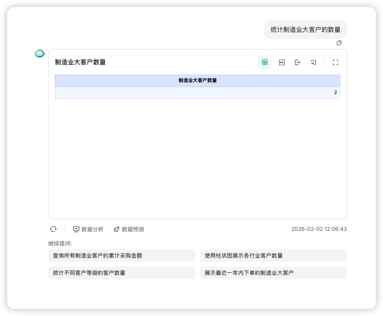The height and width of the screenshot is (316, 383).
Task: Open the SQL query view icon
Action: pyautogui.click(x=281, y=62)
